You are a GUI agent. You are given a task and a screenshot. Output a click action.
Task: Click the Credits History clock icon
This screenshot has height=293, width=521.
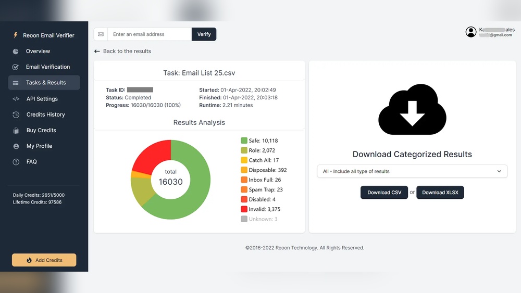pos(16,115)
